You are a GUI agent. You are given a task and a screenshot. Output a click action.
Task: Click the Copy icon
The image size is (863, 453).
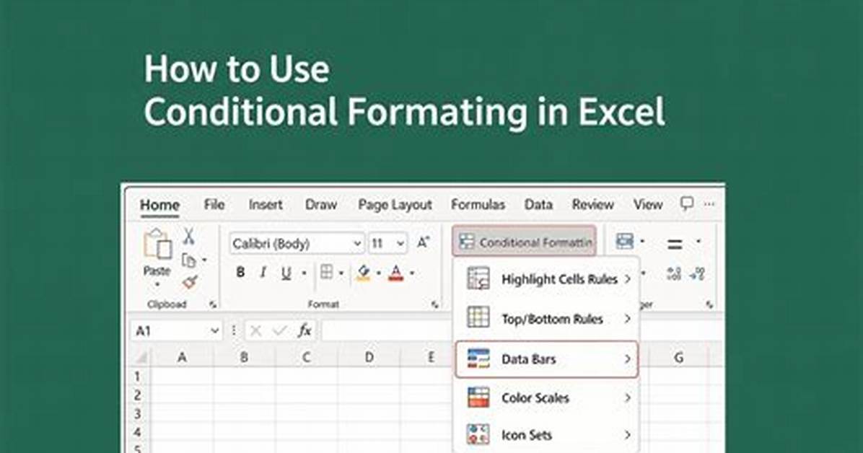[x=189, y=260]
